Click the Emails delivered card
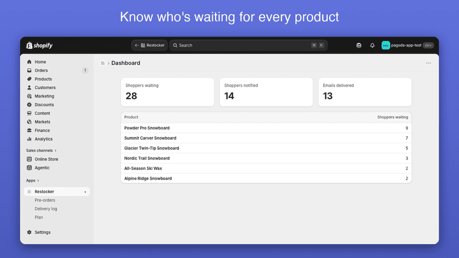This screenshot has height=258, width=459. 365,92
